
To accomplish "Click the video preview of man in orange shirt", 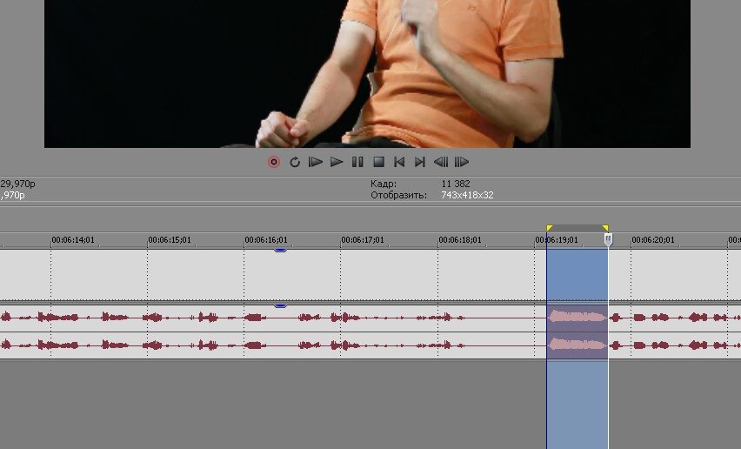I will point(367,74).
